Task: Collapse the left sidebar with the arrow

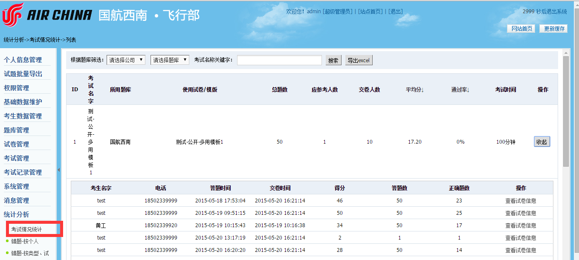Action: pos(59,170)
